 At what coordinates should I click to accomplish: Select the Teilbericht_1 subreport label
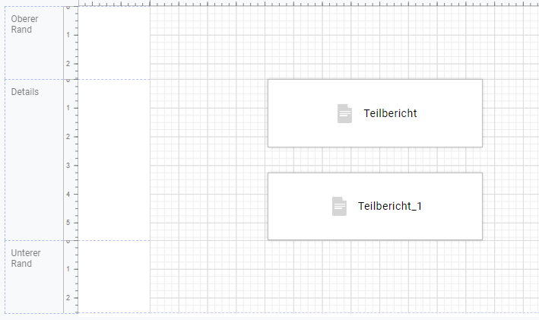click(x=390, y=206)
